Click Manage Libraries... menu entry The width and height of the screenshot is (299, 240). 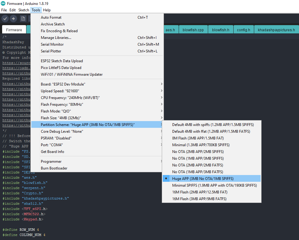(x=56, y=38)
